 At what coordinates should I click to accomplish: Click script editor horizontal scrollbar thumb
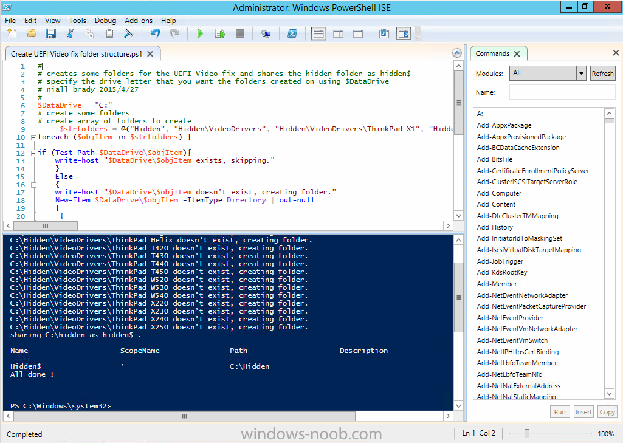(46, 225)
